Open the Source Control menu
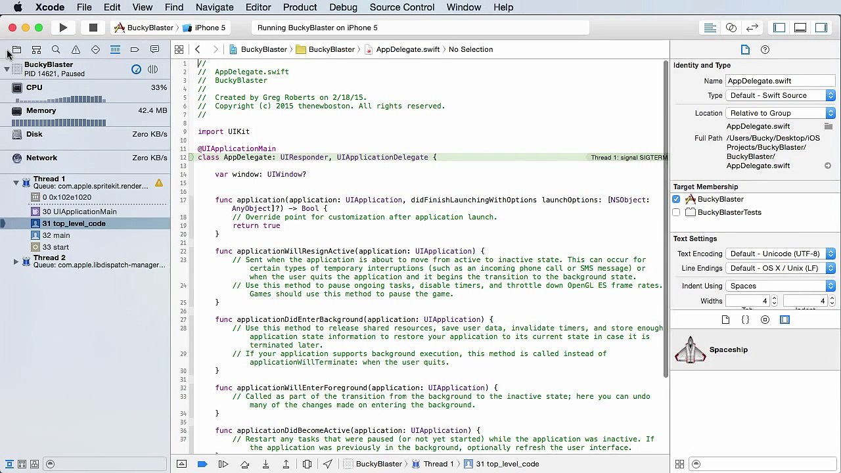Image resolution: width=841 pixels, height=473 pixels. pyautogui.click(x=401, y=7)
